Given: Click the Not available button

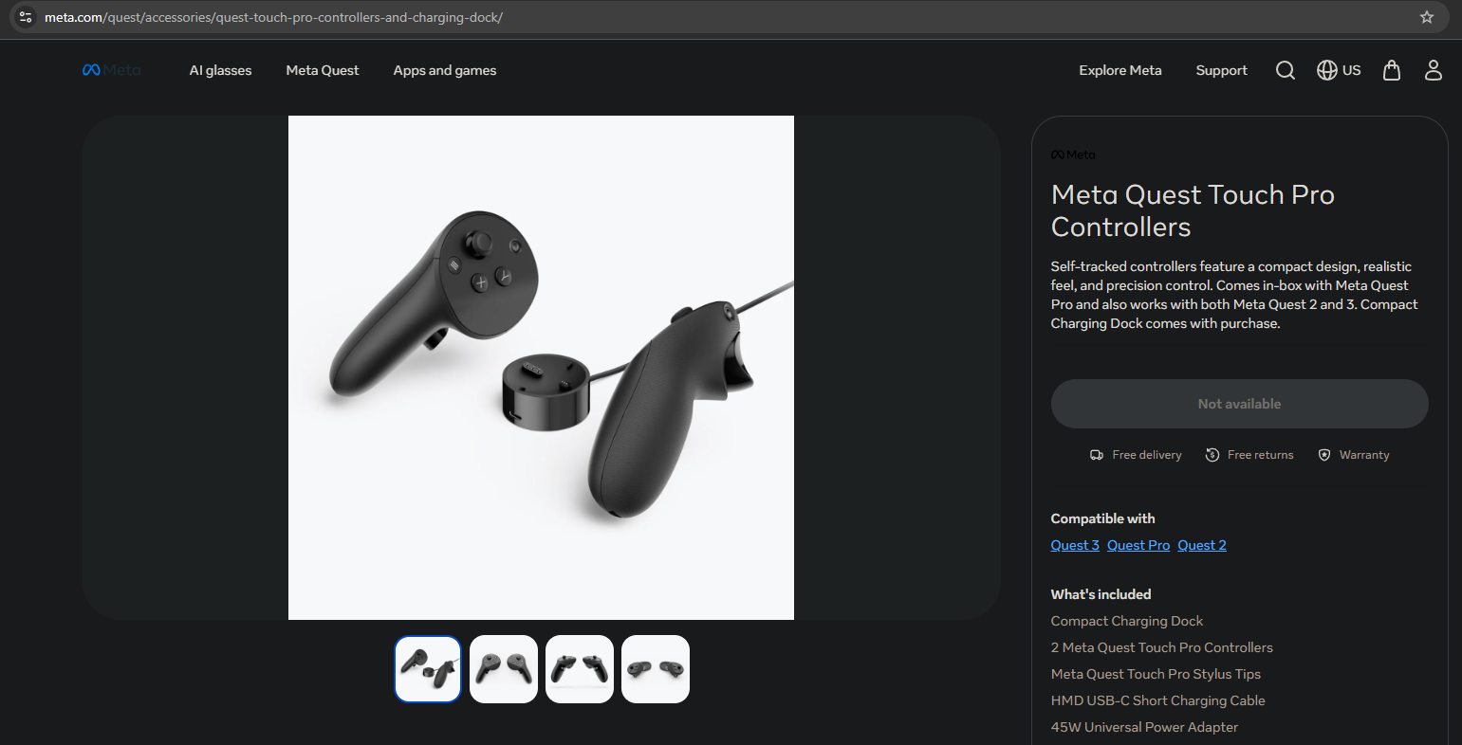Looking at the screenshot, I should click(x=1239, y=404).
